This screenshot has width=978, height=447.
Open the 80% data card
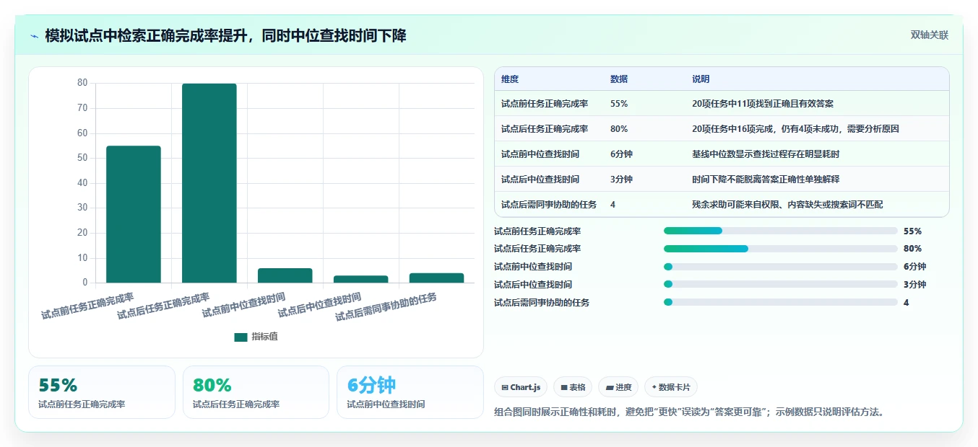click(256, 392)
